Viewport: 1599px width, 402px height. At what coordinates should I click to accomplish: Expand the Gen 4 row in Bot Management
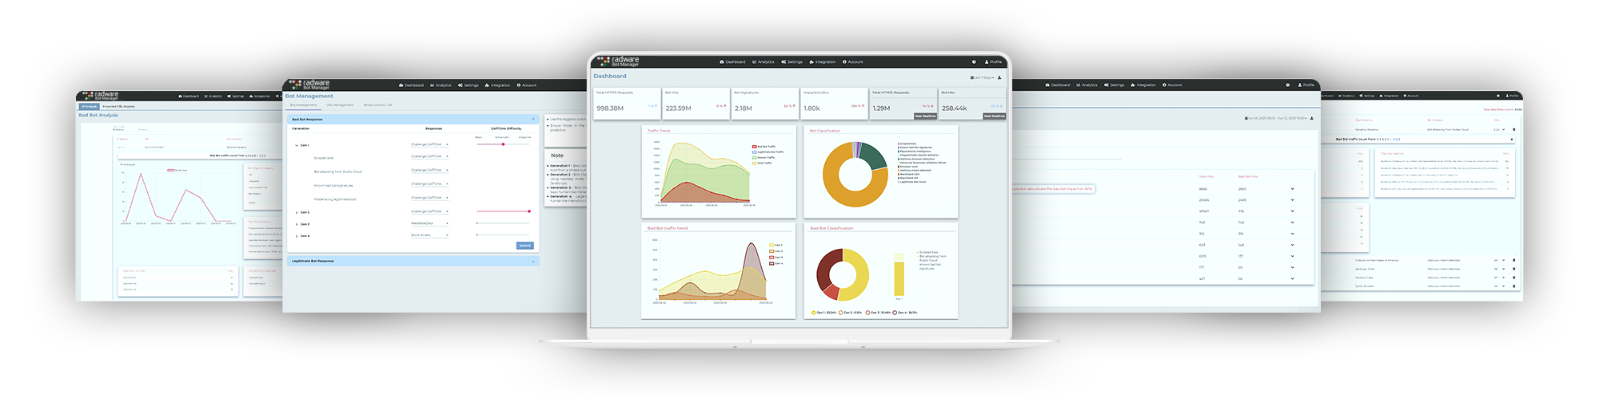click(297, 236)
